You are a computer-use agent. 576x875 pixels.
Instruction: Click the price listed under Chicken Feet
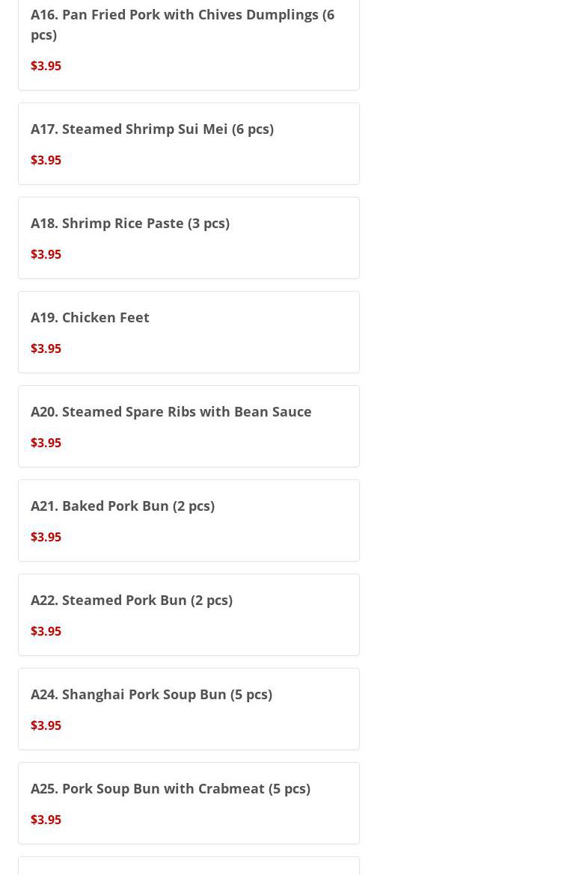point(46,349)
